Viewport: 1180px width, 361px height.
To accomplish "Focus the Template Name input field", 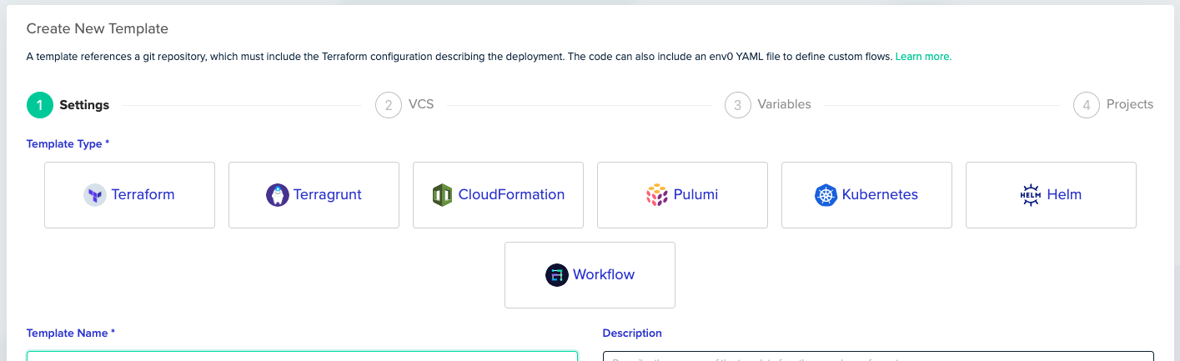I will tap(302, 356).
